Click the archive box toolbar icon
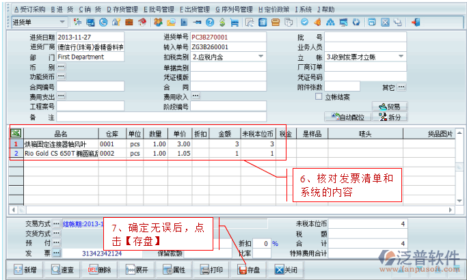This screenshot has width=467, height=280. point(276,22)
